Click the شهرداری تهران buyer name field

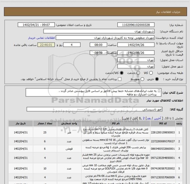pyautogui.click(x=99, y=31)
